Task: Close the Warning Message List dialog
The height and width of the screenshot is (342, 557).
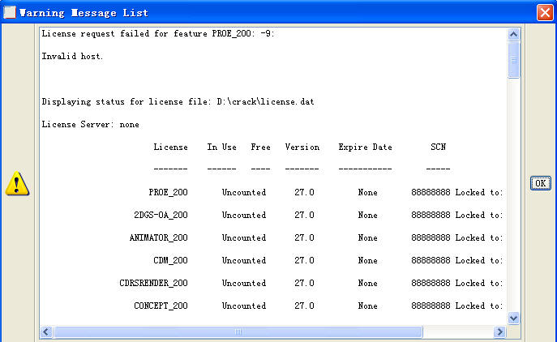Action: [545, 13]
